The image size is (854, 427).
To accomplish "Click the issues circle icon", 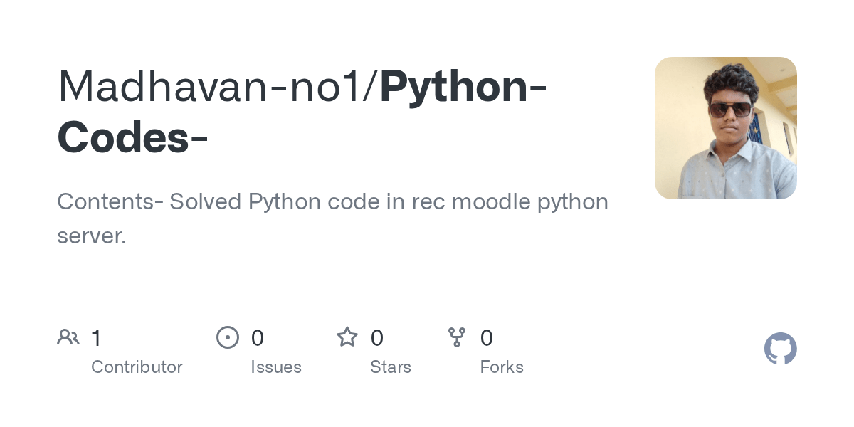I will tap(228, 337).
